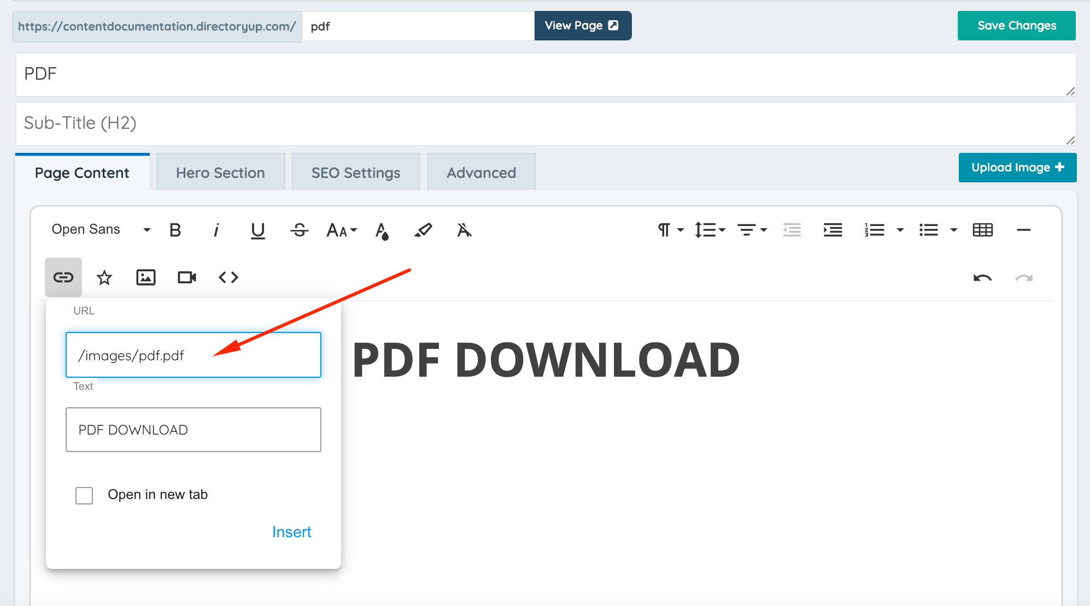Toggle Bold formatting
The height and width of the screenshot is (606, 1090).
[175, 230]
